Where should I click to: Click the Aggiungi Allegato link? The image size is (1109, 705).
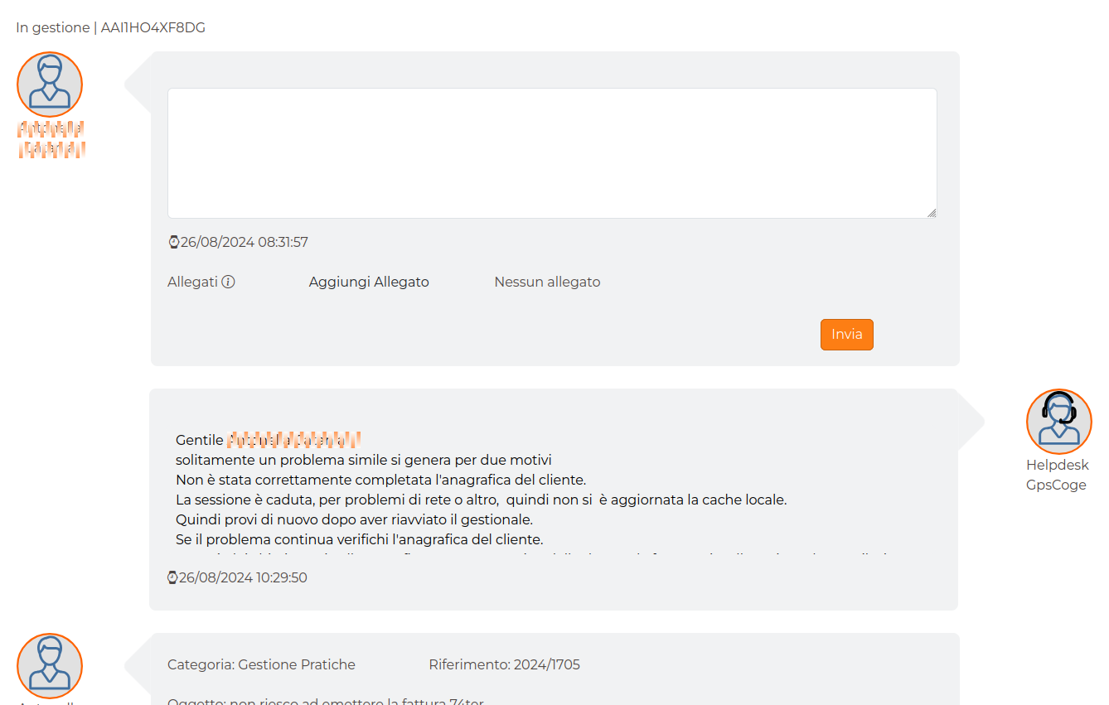tap(368, 282)
